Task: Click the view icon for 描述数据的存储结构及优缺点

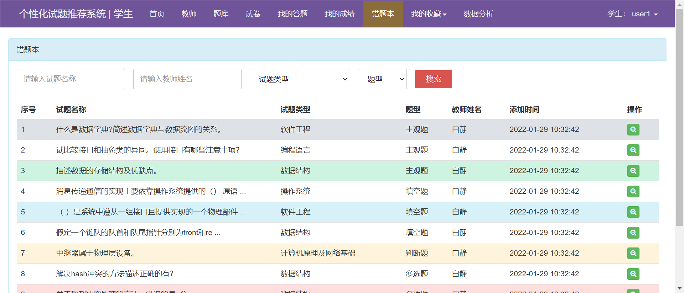Action: click(x=633, y=171)
